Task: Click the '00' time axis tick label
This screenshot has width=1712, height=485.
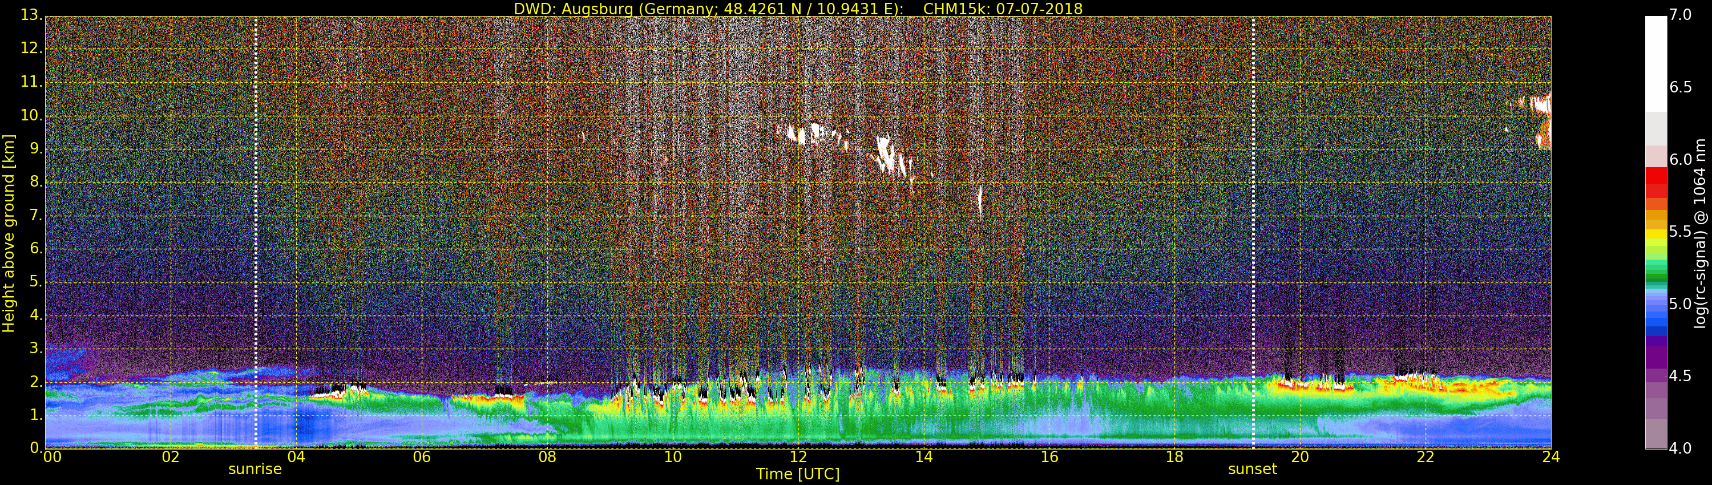Action: [52, 456]
